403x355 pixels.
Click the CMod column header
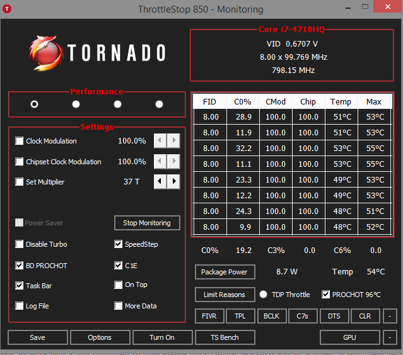click(x=275, y=101)
